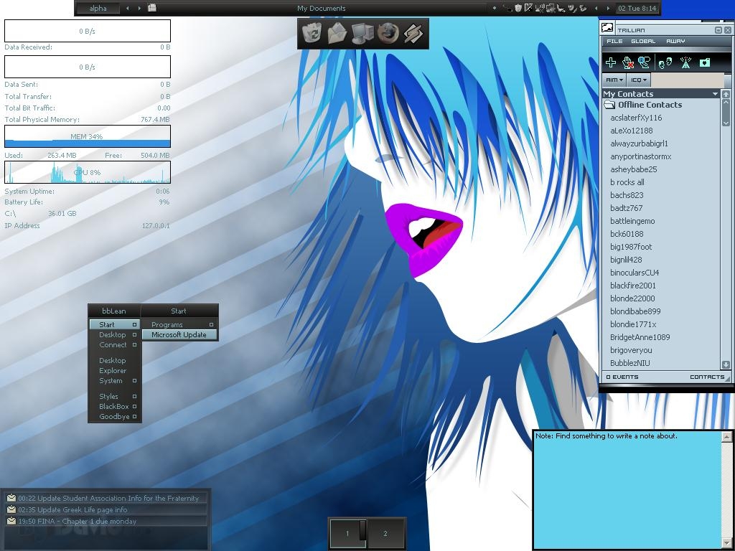Select contact BridgetAnne1089

tap(640, 337)
